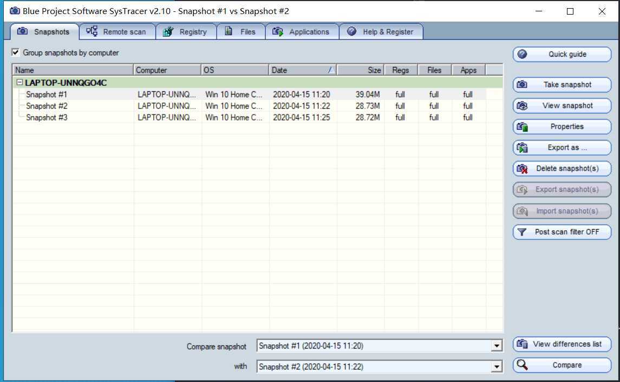The image size is (620, 382).
Task: Click the Import snapshot(s) icon
Action: click(x=522, y=211)
